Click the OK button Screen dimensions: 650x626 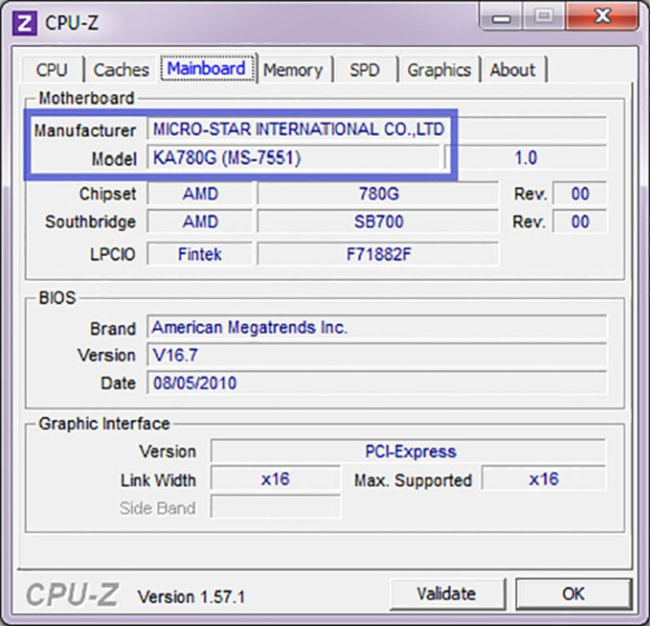573,593
